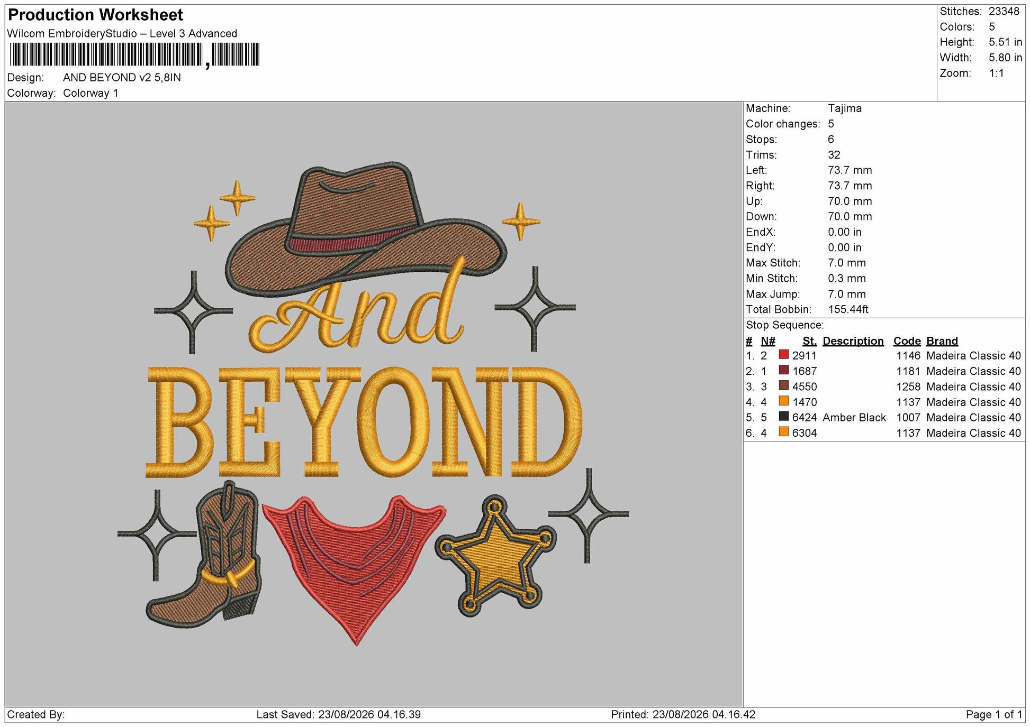Click the 'Amber Black' description
The height and width of the screenshot is (727, 1030).
[854, 417]
